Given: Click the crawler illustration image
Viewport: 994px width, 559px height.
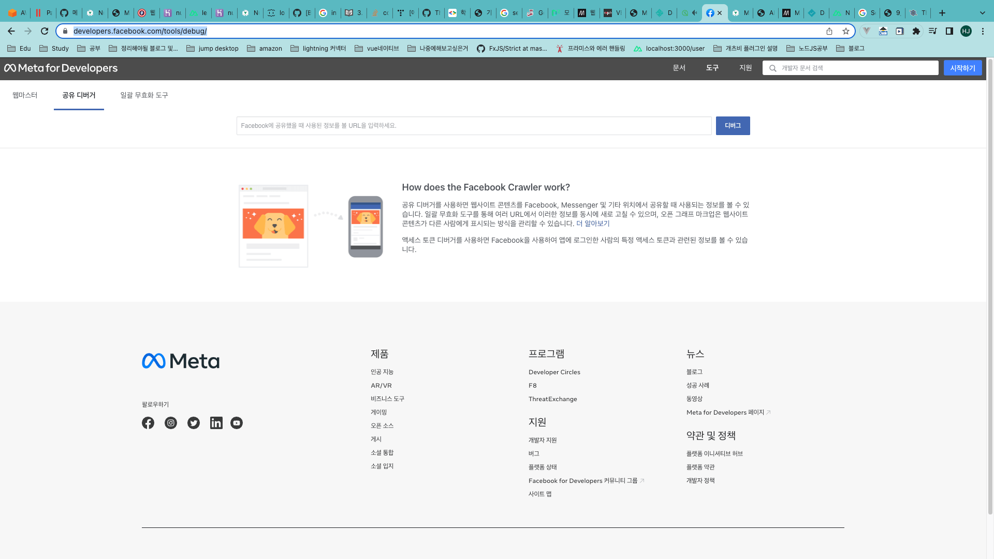Looking at the screenshot, I should tap(311, 226).
